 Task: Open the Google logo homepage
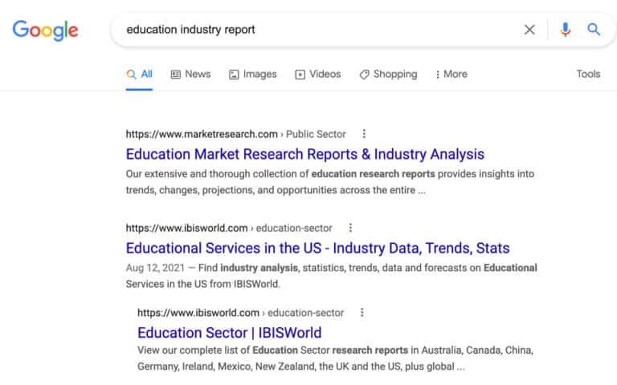(x=45, y=30)
